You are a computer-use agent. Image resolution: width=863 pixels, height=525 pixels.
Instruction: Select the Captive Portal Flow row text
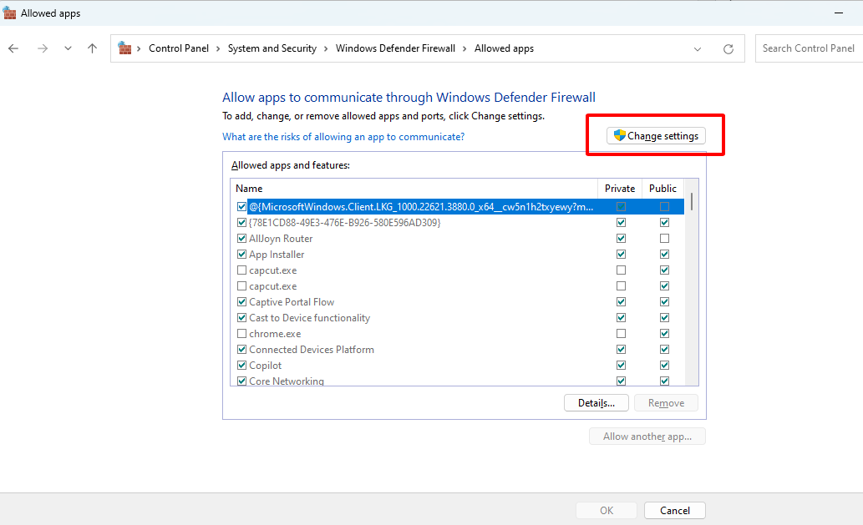click(x=292, y=302)
